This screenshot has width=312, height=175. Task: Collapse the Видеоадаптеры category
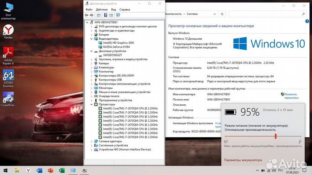pos(91,39)
